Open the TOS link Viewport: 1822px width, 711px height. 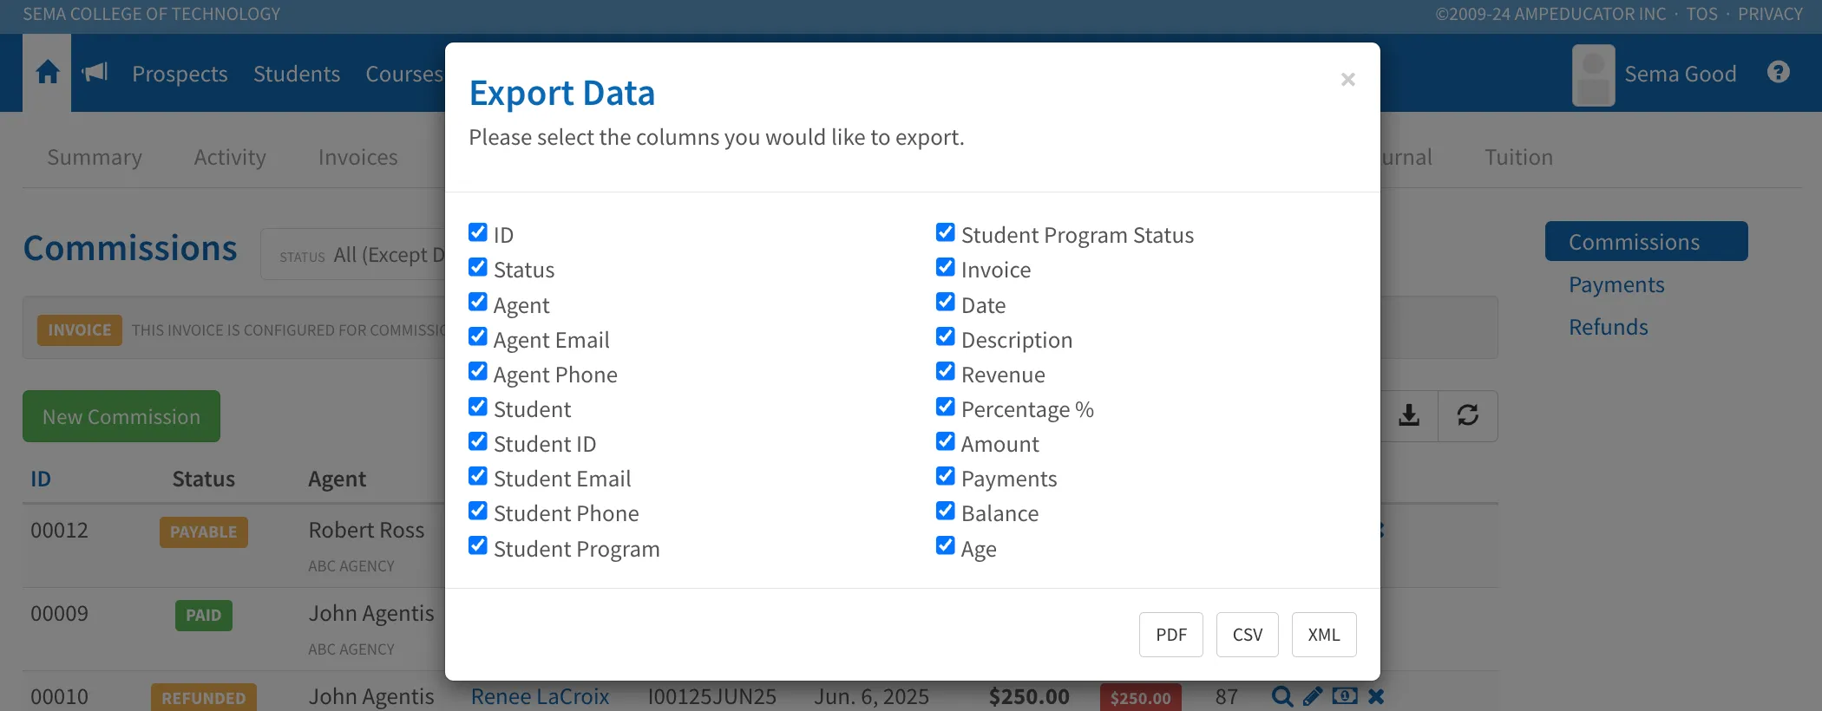pyautogui.click(x=1701, y=14)
